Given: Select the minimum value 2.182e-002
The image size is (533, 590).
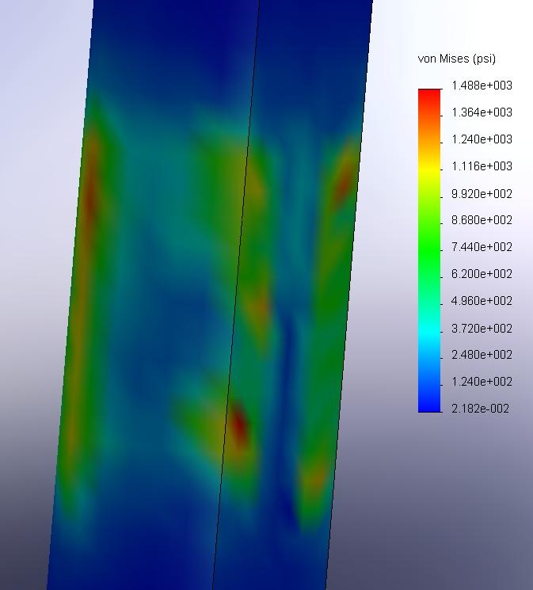Looking at the screenshot, I should click(480, 409).
